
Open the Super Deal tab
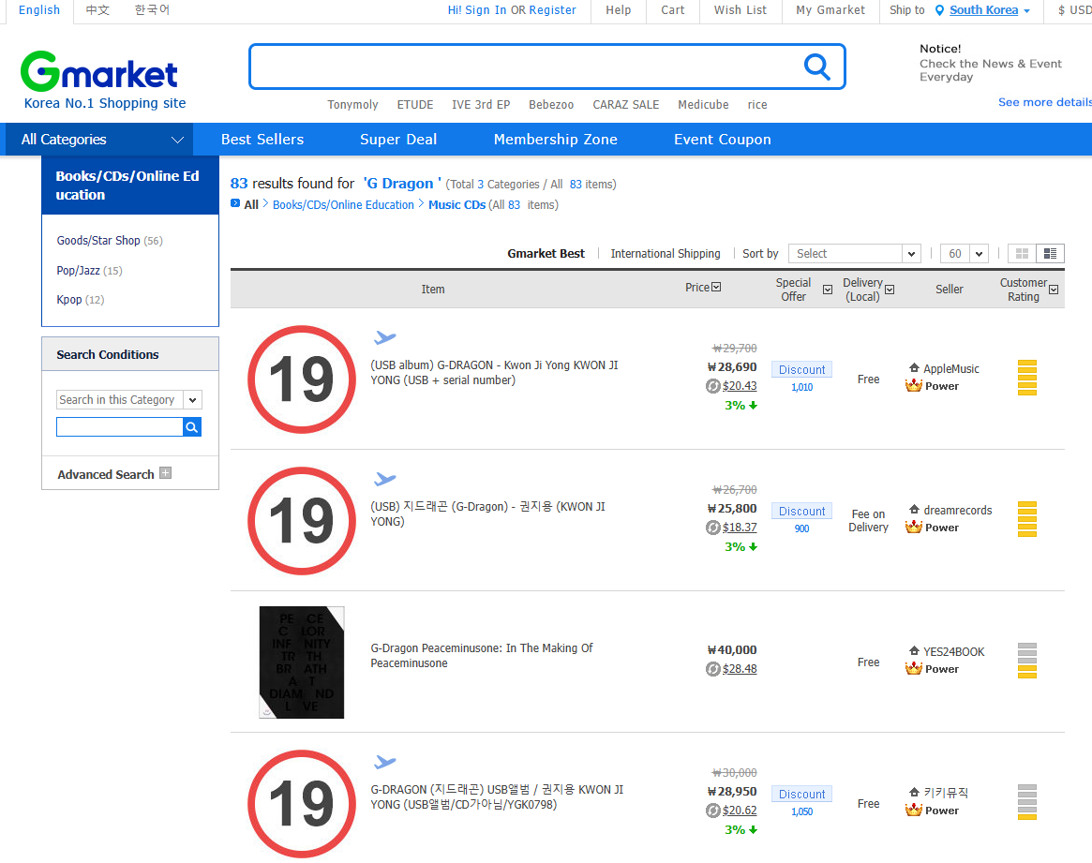[398, 140]
